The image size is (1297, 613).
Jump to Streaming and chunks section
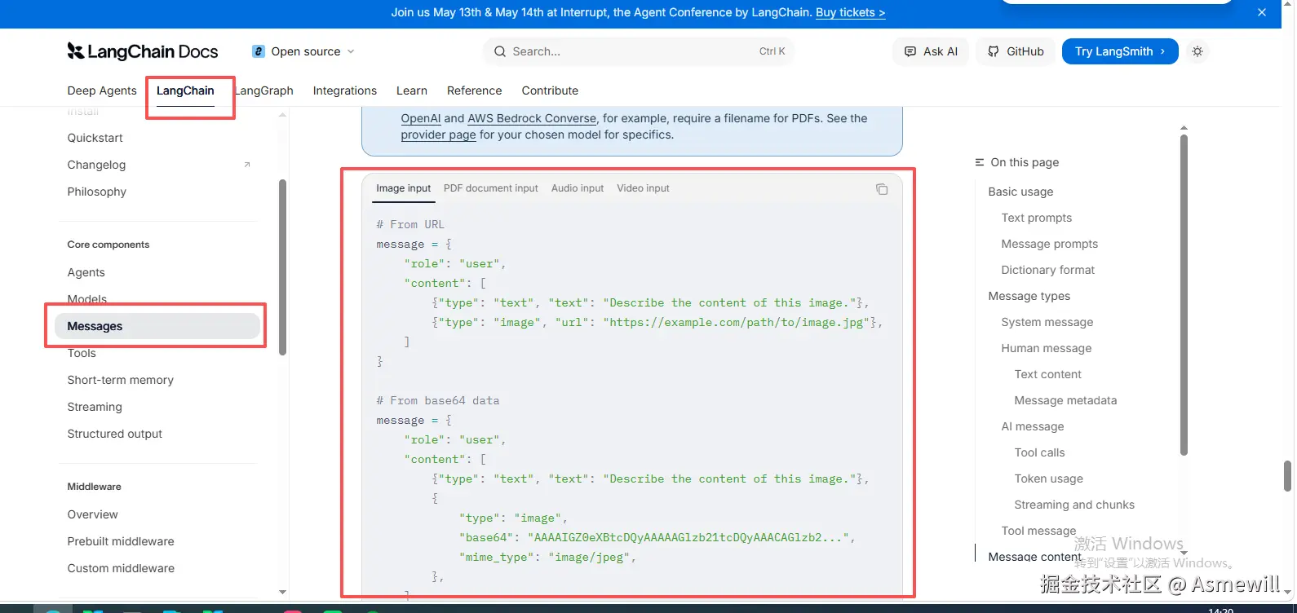1075,505
